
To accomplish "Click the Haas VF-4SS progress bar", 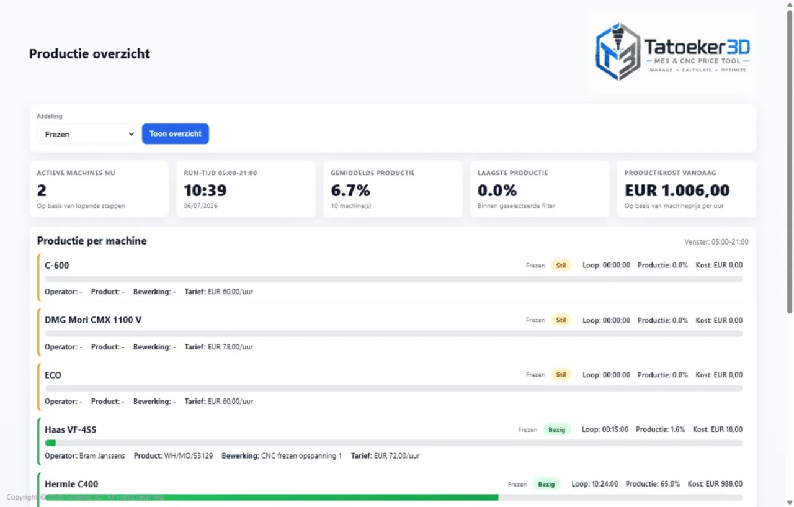I will (x=394, y=443).
